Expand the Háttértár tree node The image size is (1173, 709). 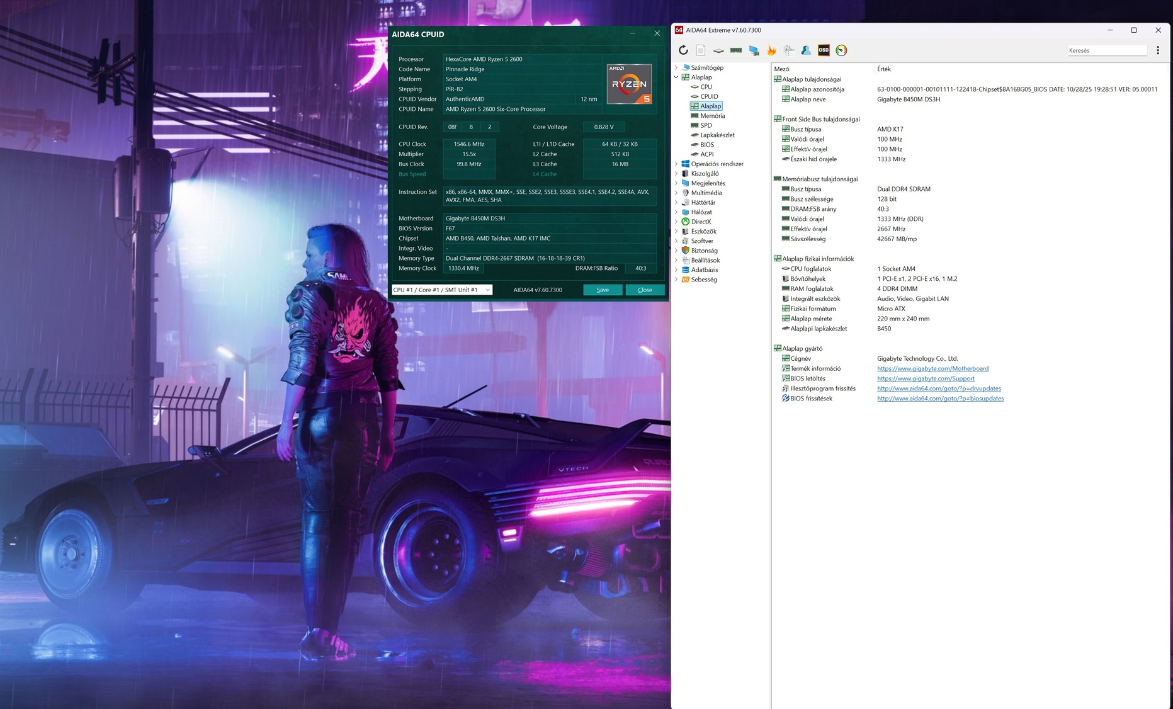click(x=677, y=203)
